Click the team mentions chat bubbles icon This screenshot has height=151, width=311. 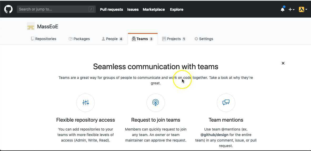pos(226,103)
